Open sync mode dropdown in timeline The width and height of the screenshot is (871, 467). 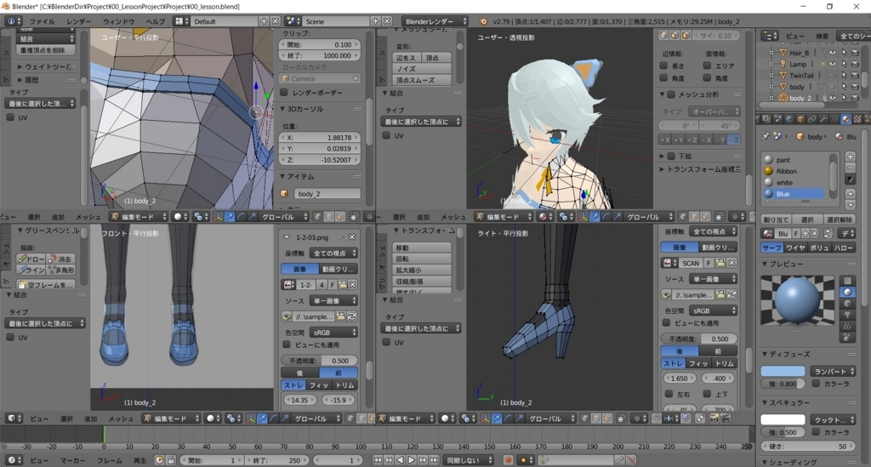click(x=470, y=460)
